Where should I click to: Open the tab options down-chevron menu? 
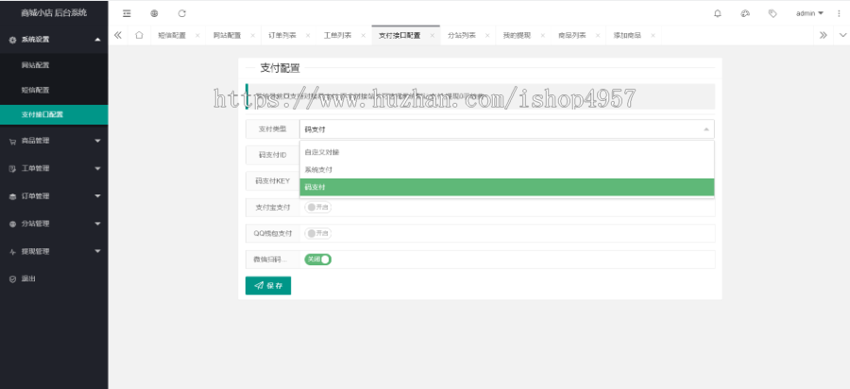pyautogui.click(x=842, y=35)
